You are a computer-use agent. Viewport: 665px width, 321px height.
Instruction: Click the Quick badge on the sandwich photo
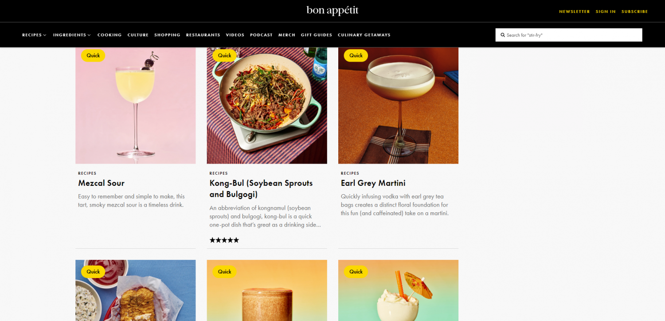93,272
